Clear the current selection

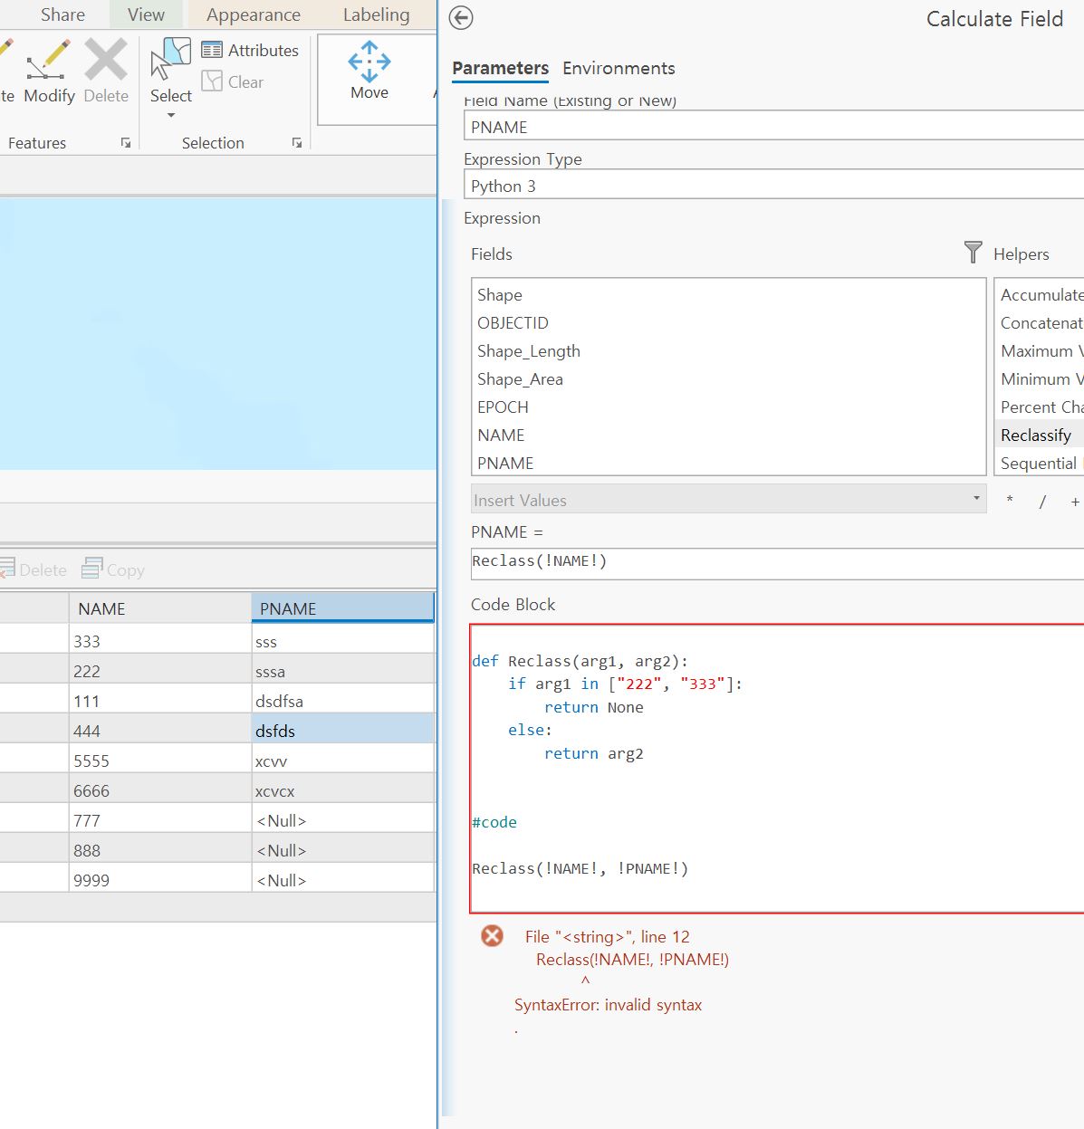(233, 82)
